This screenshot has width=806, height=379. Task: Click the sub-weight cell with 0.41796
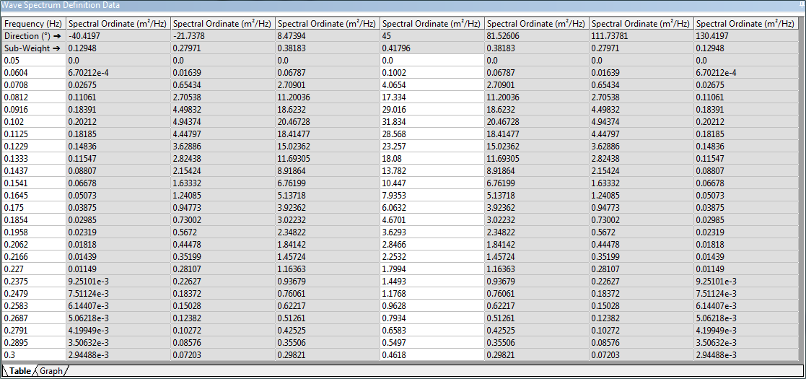(x=432, y=48)
